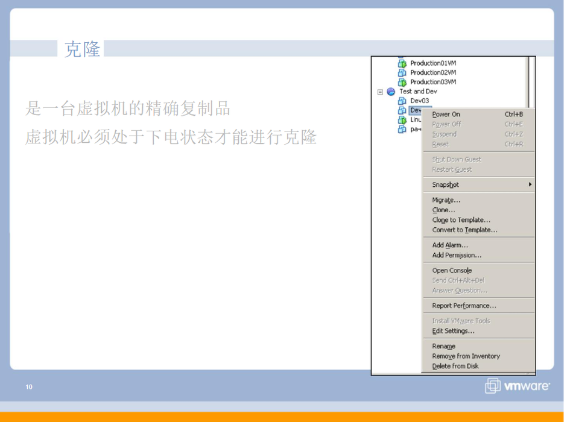Click the VMware logo in footer
The image size is (573, 422).
tap(518, 386)
